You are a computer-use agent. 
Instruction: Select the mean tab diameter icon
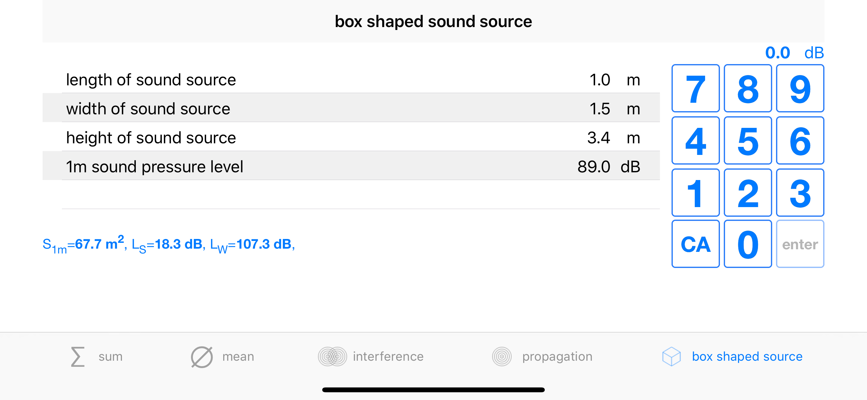point(202,357)
